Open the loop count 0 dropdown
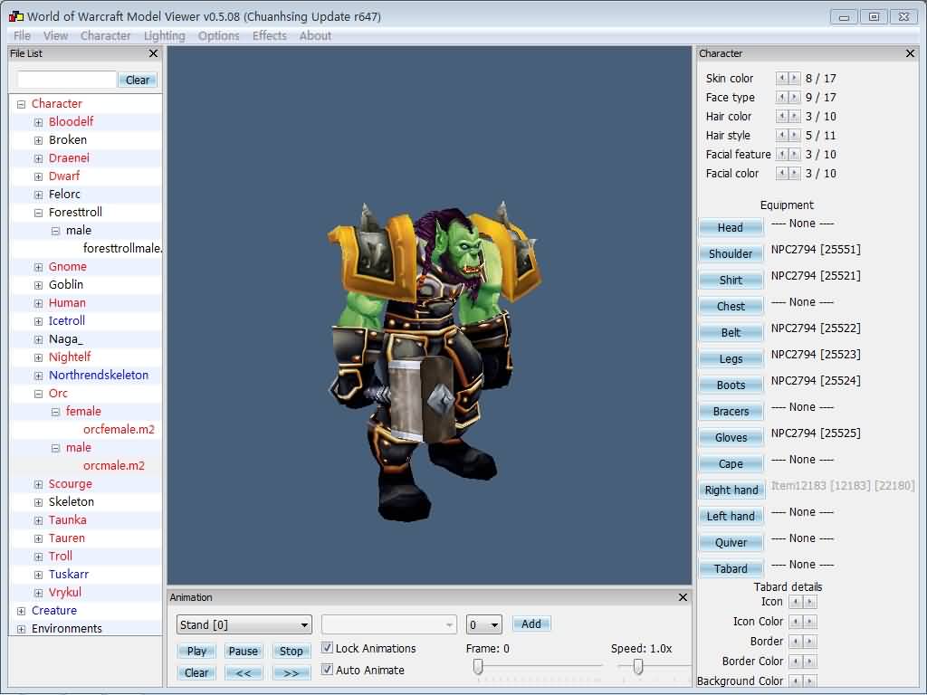The width and height of the screenshot is (927, 695). coord(483,624)
